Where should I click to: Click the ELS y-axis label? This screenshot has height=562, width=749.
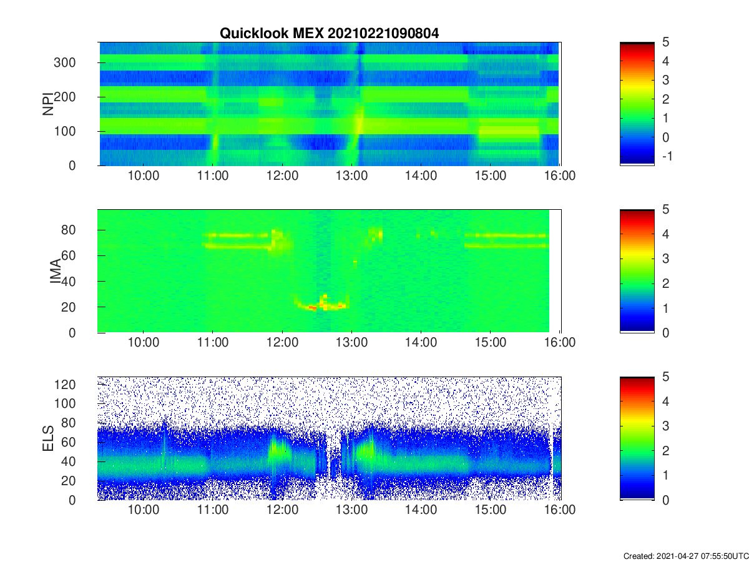[x=47, y=438]
